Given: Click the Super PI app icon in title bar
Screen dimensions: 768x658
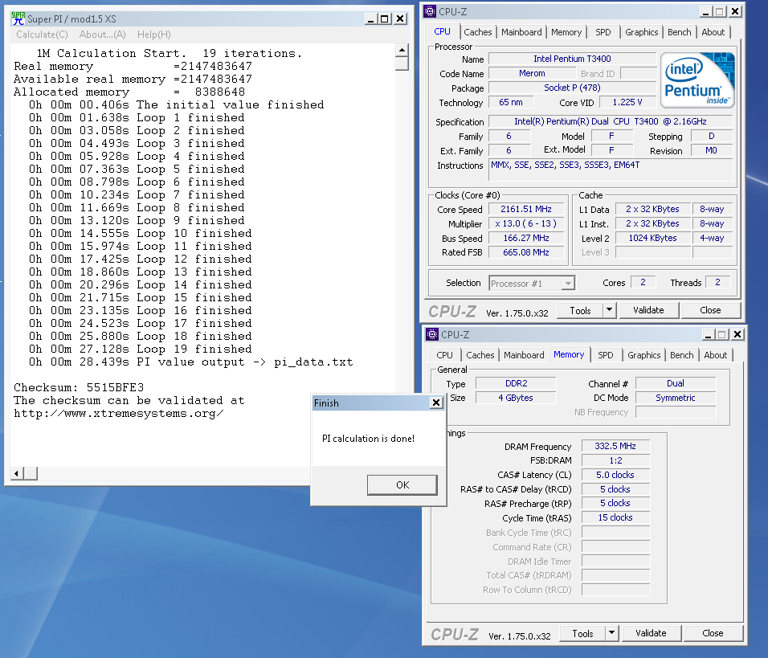Looking at the screenshot, I should [18, 18].
